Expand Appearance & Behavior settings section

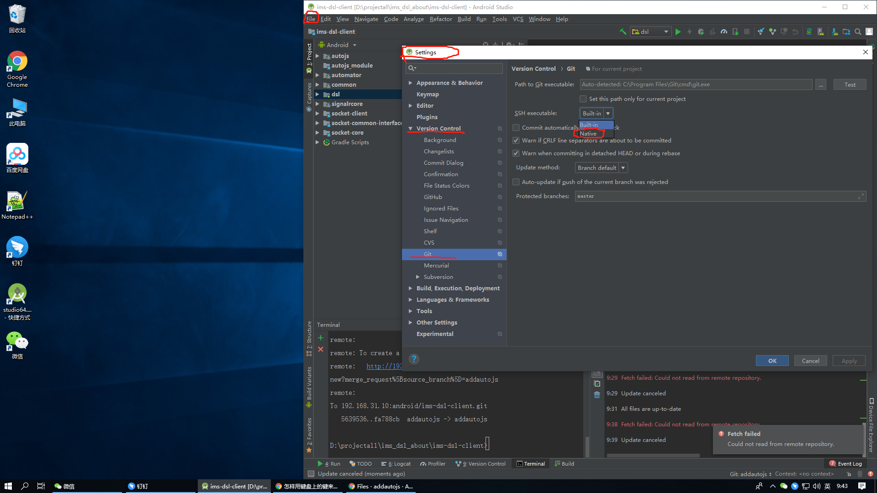[x=410, y=83]
